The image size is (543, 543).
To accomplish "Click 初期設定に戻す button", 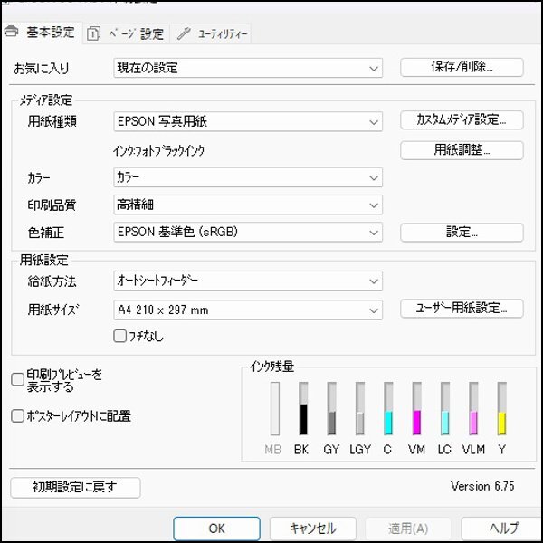I will 75,488.
